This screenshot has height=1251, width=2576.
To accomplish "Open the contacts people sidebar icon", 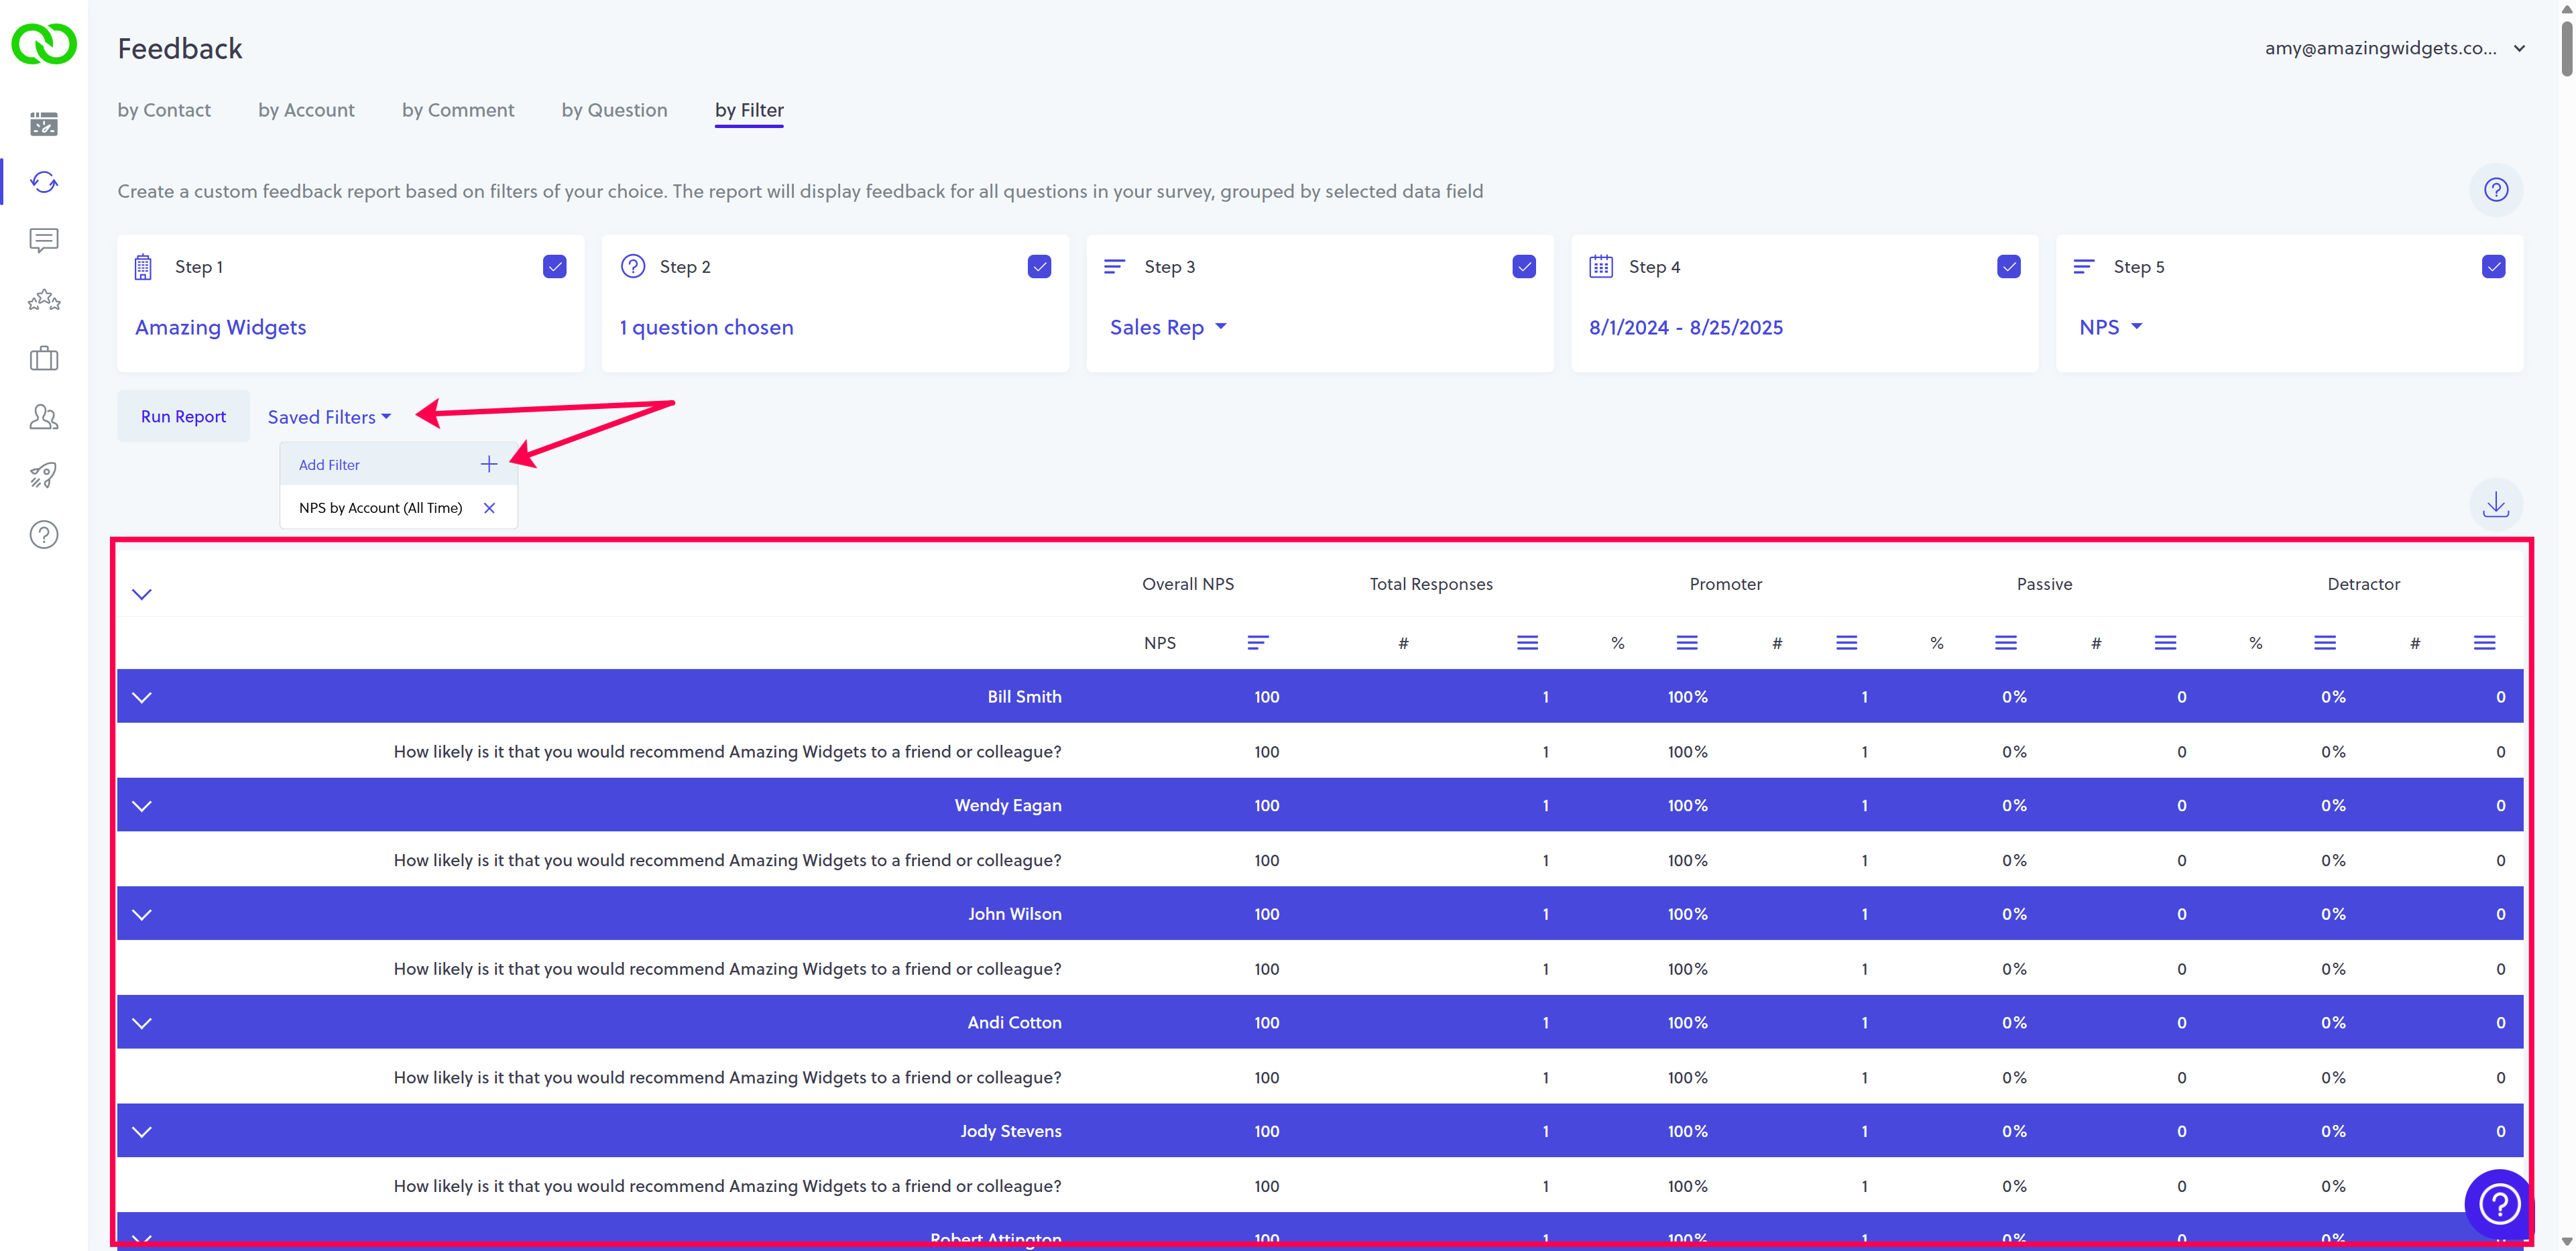I will pyautogui.click(x=44, y=417).
